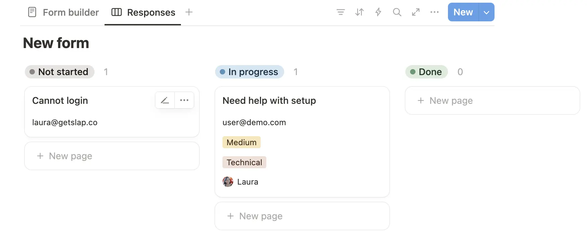This screenshot has width=587, height=237.
Task: Click the edit pencil on Cannot login card
Action: tap(165, 100)
